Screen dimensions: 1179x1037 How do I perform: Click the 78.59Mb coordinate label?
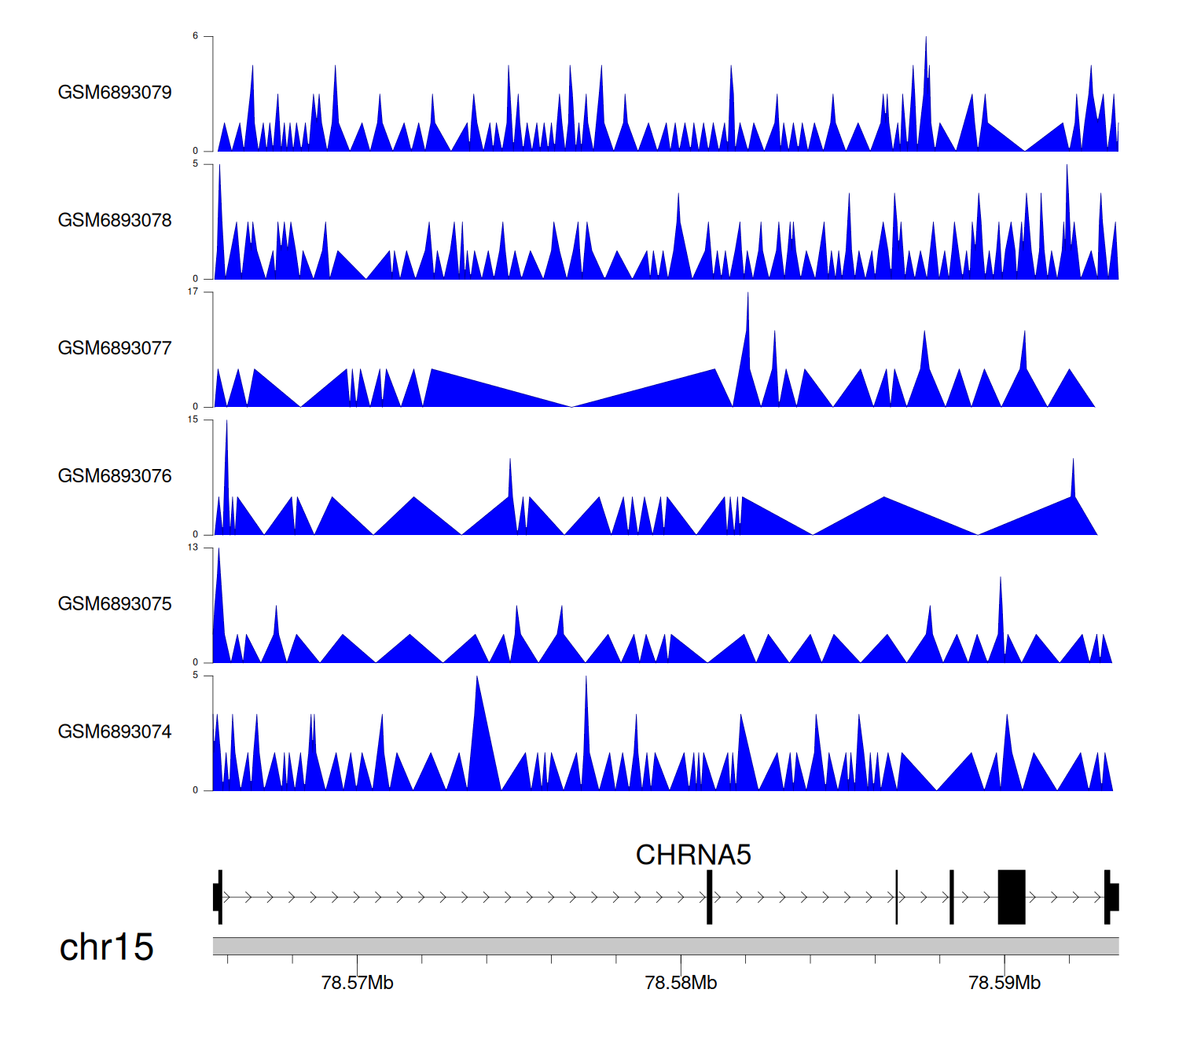1005,983
